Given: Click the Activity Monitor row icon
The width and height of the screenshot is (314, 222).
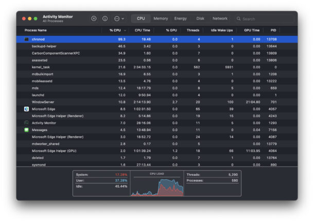Looking at the screenshot, I should click(x=26, y=123).
